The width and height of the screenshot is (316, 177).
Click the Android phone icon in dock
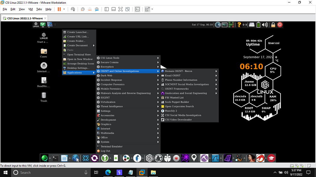click(x=116, y=158)
